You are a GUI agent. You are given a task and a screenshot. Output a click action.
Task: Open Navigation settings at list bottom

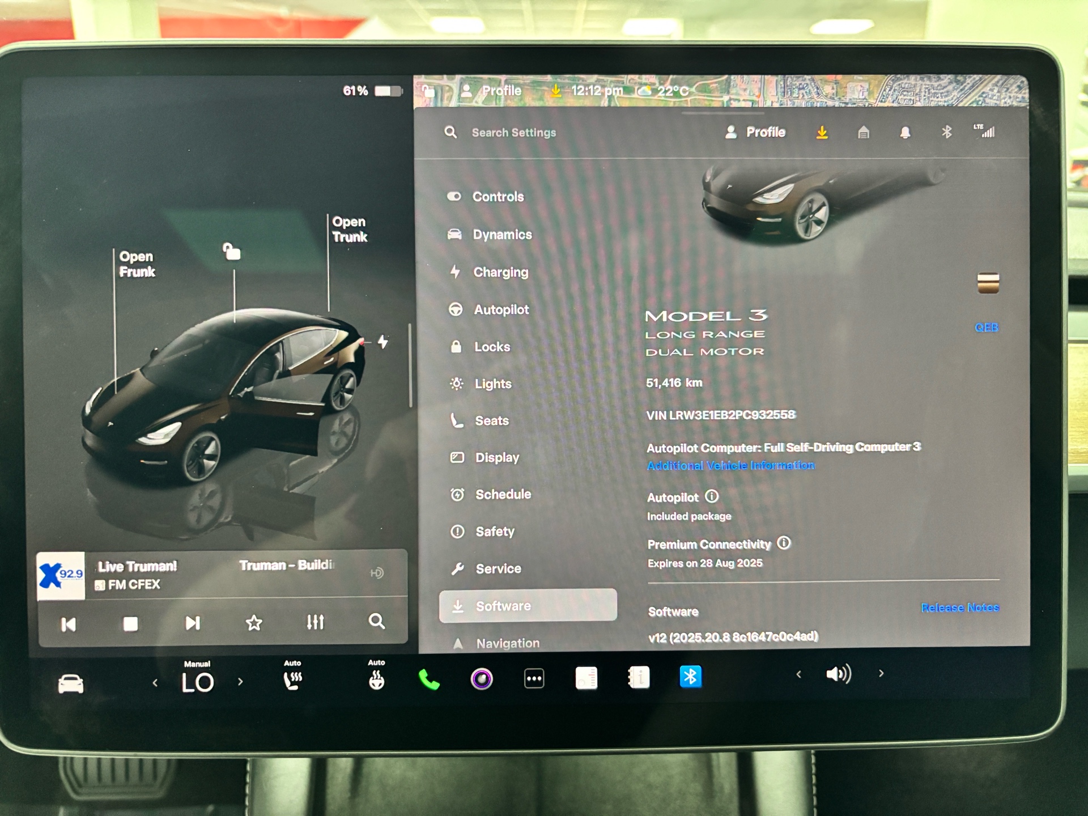coord(496,643)
